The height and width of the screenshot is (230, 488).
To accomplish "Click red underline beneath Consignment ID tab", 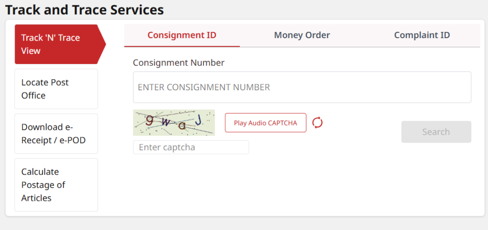I will [x=182, y=46].
